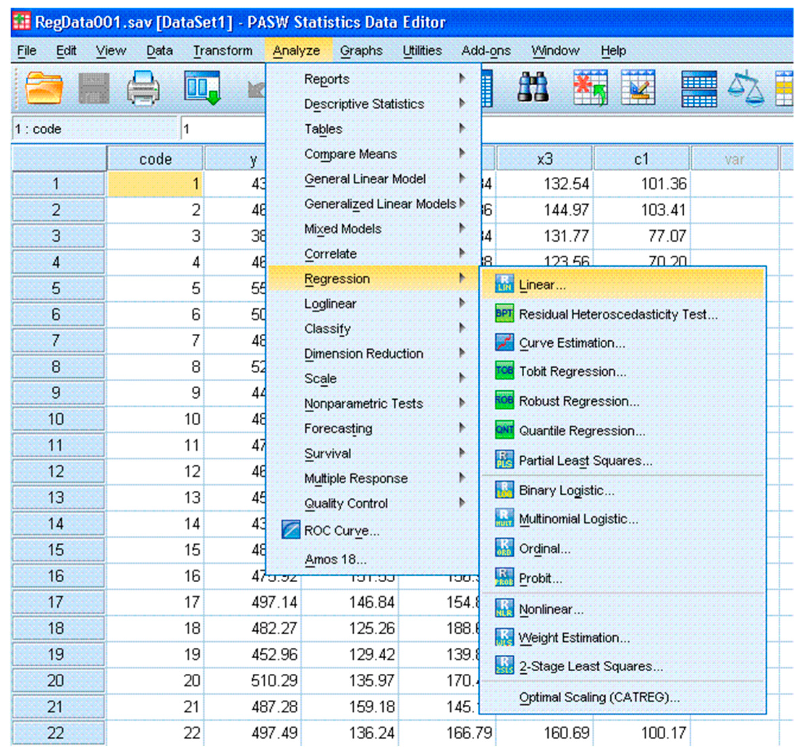802x753 pixels.
Task: Expand the Descriptive Statistics submenu
Action: (364, 104)
